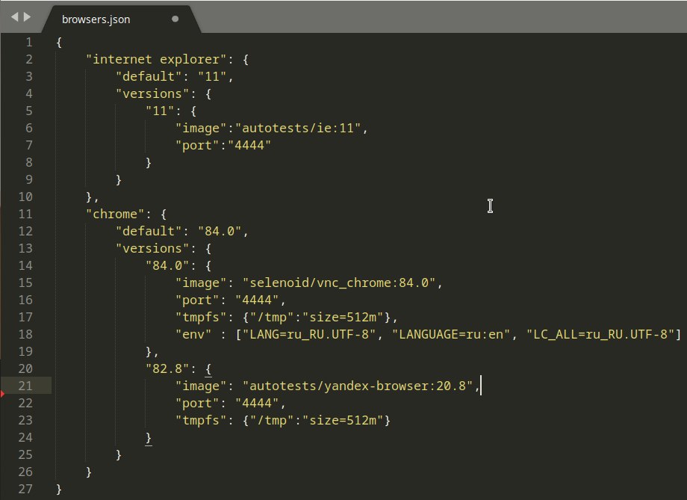Place cursor in "default": "11" value
The height and width of the screenshot is (500, 687).
212,76
